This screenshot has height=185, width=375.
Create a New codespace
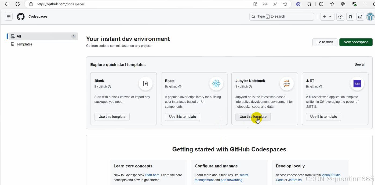356,42
